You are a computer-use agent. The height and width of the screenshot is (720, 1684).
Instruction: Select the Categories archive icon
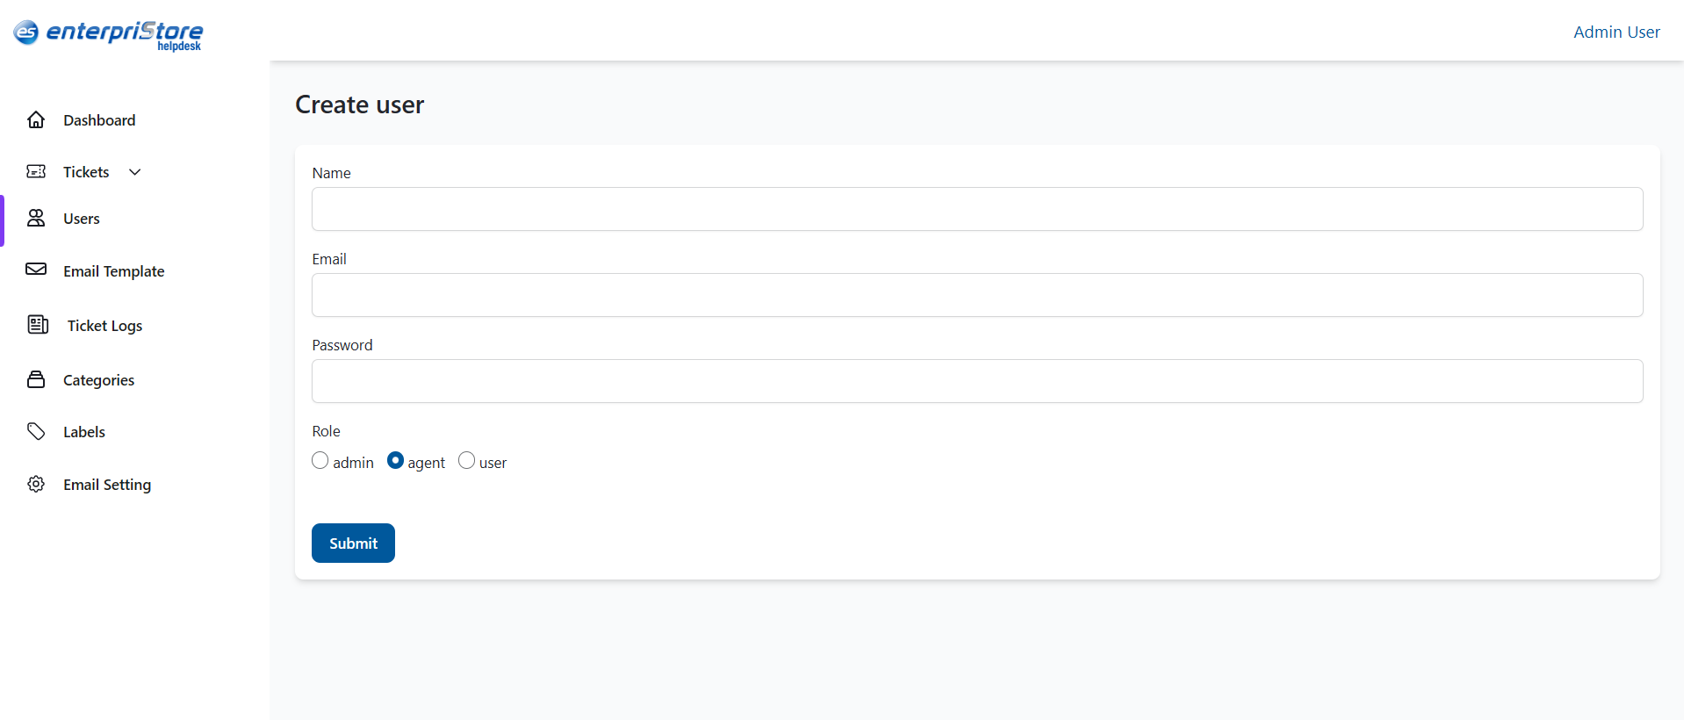[35, 379]
